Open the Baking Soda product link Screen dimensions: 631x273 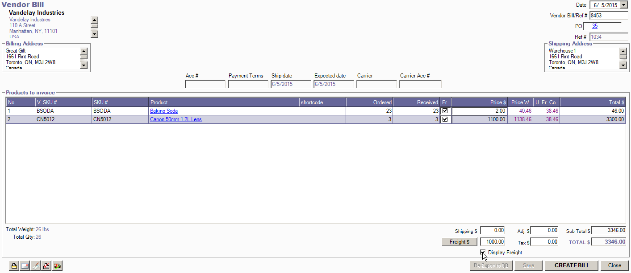point(164,111)
